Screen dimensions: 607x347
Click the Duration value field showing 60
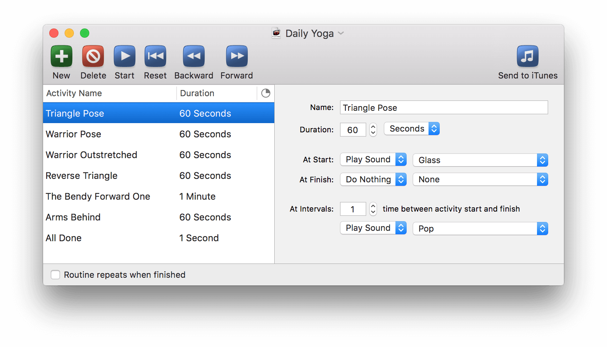(353, 130)
